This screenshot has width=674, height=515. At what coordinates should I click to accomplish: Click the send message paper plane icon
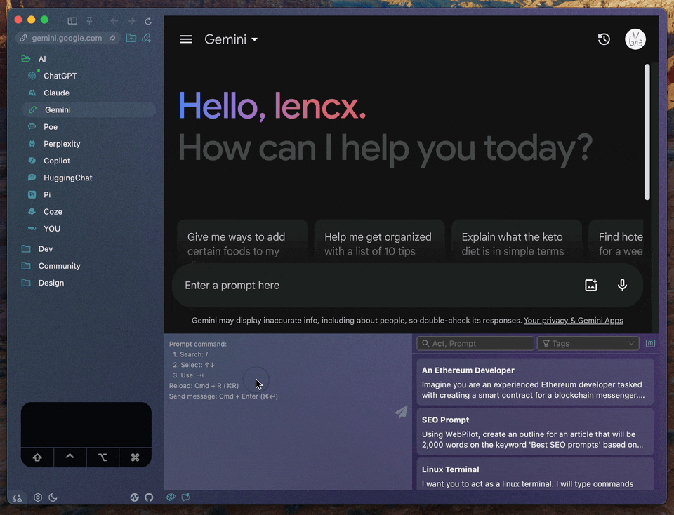401,412
